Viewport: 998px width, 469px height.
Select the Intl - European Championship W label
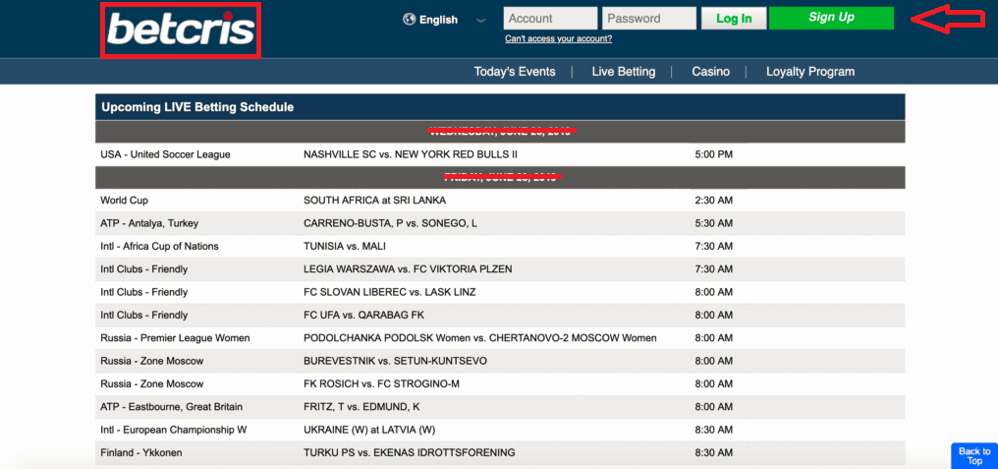[173, 430]
